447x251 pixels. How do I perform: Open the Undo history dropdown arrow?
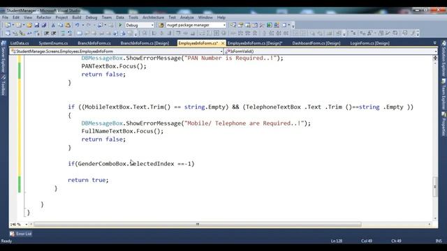click(x=82, y=25)
